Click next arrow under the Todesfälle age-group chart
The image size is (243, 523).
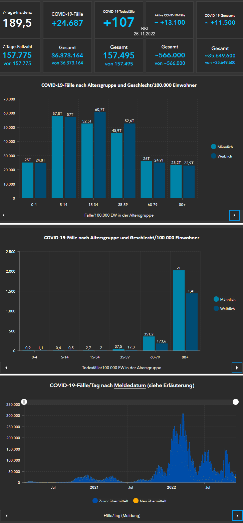tap(237, 367)
